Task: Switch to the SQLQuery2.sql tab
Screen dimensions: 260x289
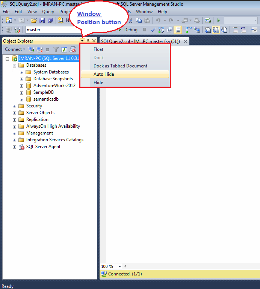Action: pos(141,41)
